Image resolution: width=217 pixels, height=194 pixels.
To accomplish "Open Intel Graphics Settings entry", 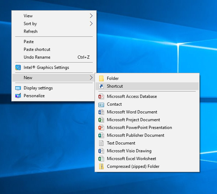I will [x=54, y=67].
